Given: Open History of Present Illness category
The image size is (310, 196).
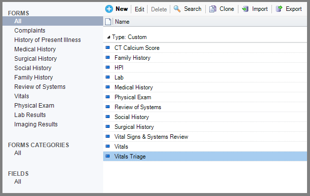Looking at the screenshot, I should click(47, 40).
